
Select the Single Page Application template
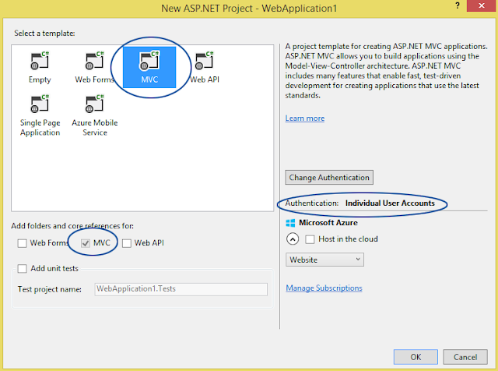point(40,115)
